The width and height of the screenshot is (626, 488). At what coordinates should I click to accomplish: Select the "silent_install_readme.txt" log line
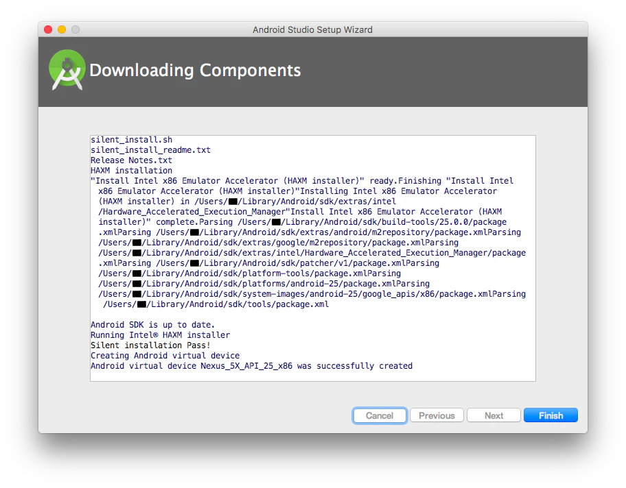coord(150,150)
